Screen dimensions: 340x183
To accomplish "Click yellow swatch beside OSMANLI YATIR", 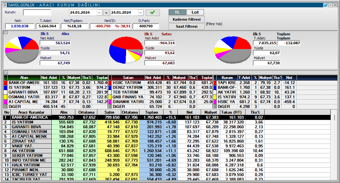I will pos(5,97).
